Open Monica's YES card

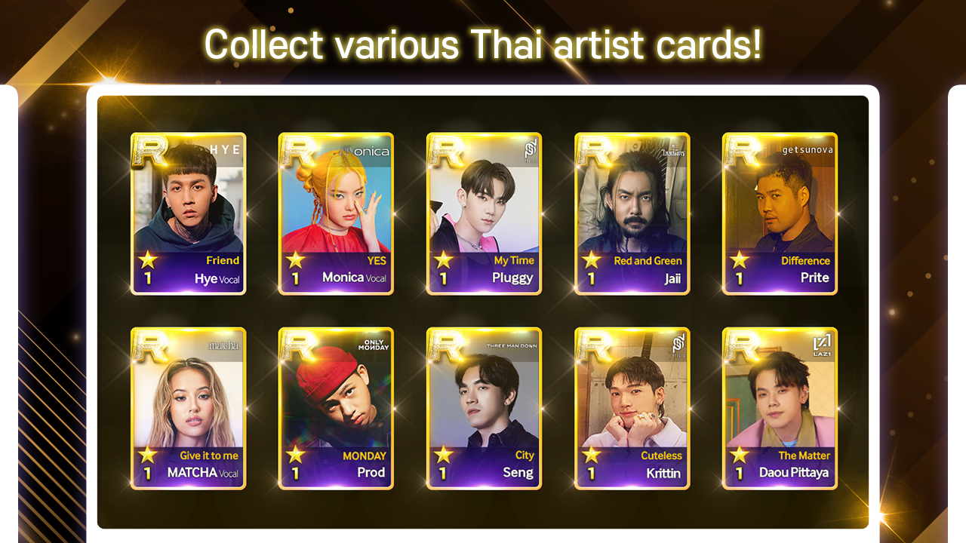[x=336, y=213]
